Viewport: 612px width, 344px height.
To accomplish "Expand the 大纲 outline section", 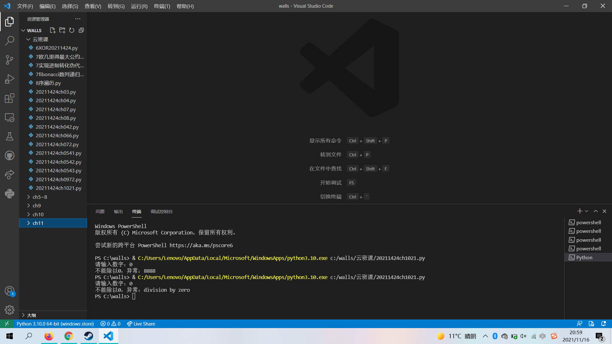I will (x=31, y=315).
